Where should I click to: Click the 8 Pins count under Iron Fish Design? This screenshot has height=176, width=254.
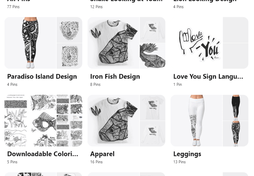[x=95, y=85]
